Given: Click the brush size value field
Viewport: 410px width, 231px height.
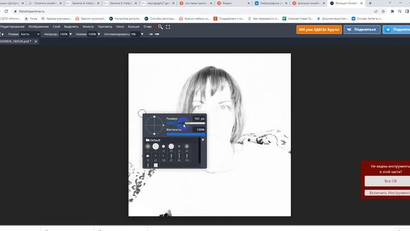Looking at the screenshot, I should 199,119.
